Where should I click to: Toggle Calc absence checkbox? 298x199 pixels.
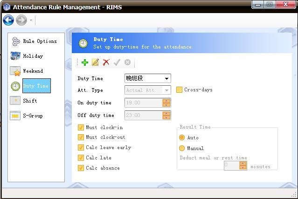pyautogui.click(x=81, y=168)
